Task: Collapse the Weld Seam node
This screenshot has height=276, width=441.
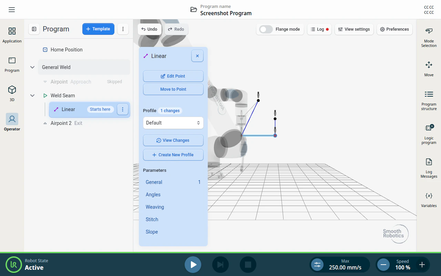Action: pos(32,96)
